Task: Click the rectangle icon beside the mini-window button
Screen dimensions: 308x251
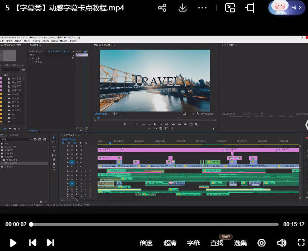Action: (x=250, y=8)
